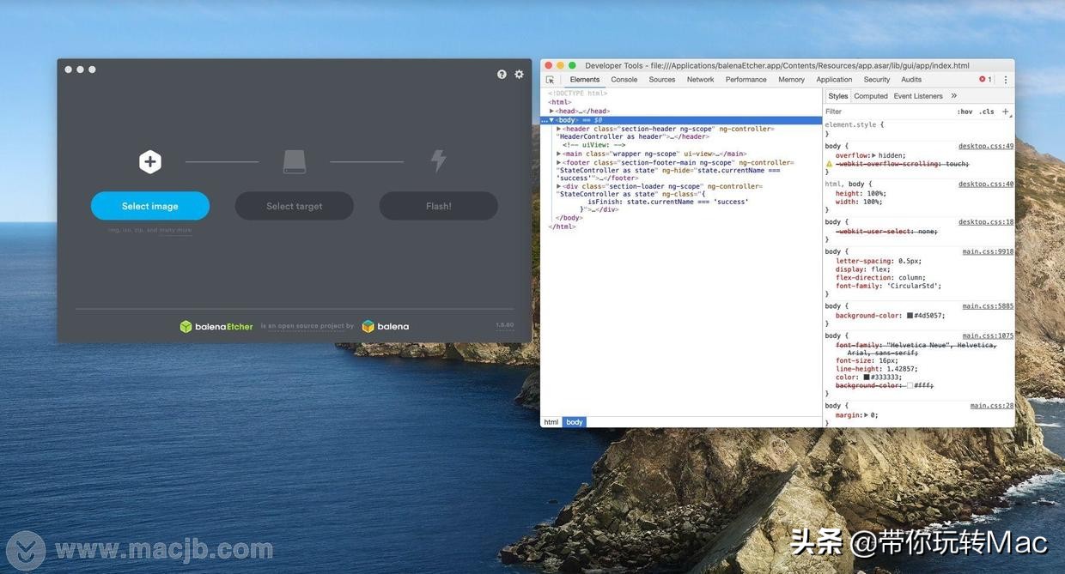Open the 'many more' formats link
The image size is (1065, 574).
point(175,230)
